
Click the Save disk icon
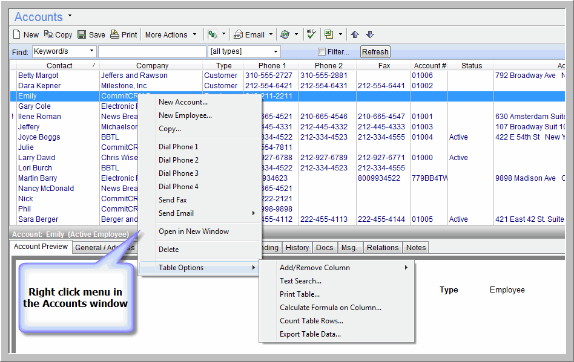tap(82, 35)
